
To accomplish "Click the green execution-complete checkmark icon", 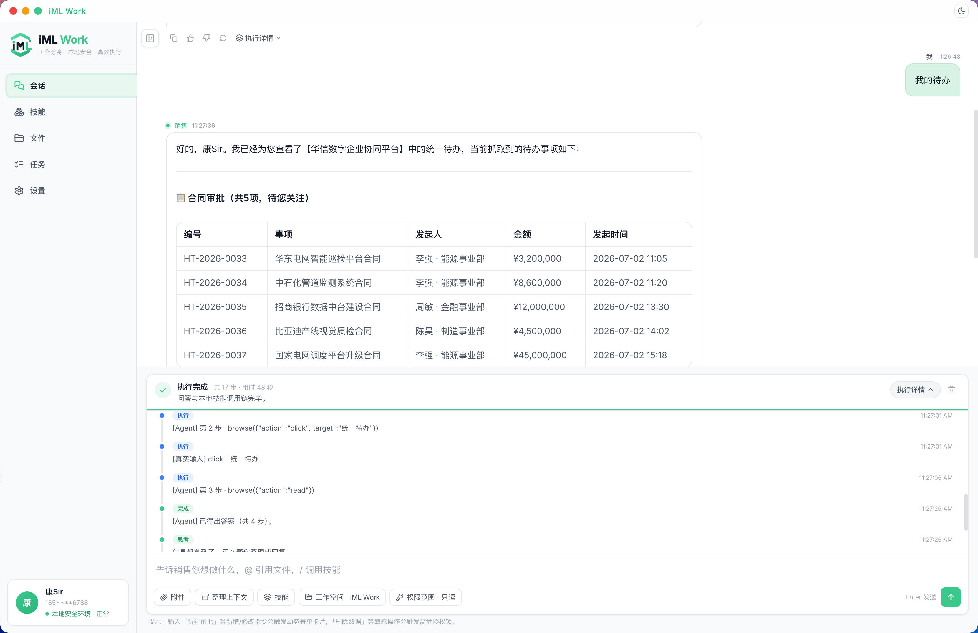I will (163, 390).
